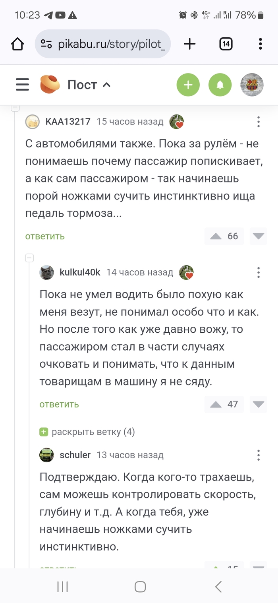Open the site navigation hamburger menu
This screenshot has width=278, height=603.
22,85
